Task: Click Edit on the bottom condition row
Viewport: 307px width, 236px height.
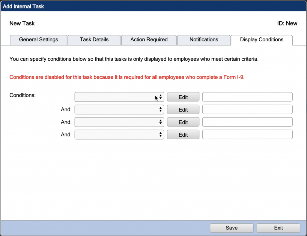Action: pyautogui.click(x=183, y=134)
